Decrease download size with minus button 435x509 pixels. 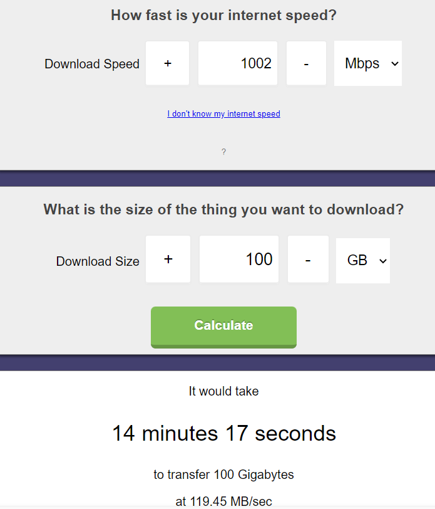point(308,260)
